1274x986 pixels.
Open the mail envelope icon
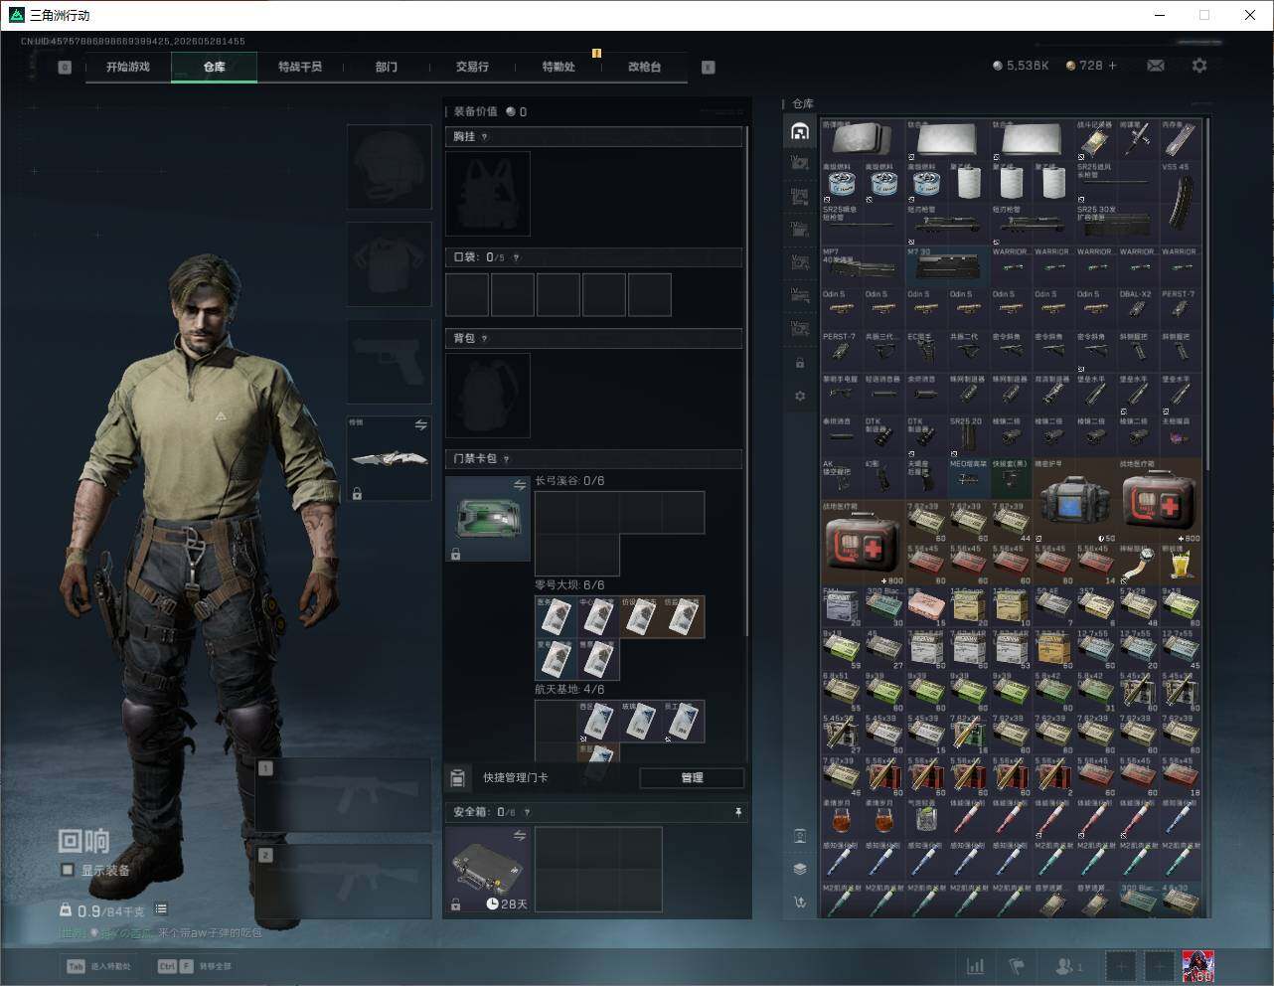(1156, 66)
